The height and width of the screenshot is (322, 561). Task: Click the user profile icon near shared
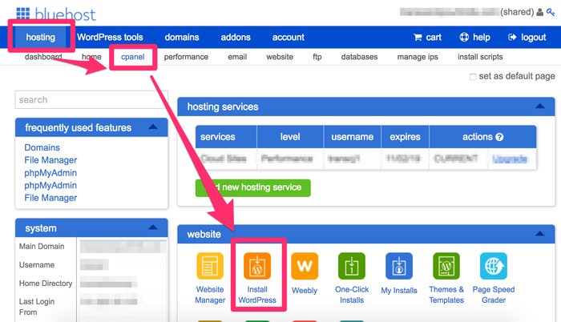tap(540, 12)
